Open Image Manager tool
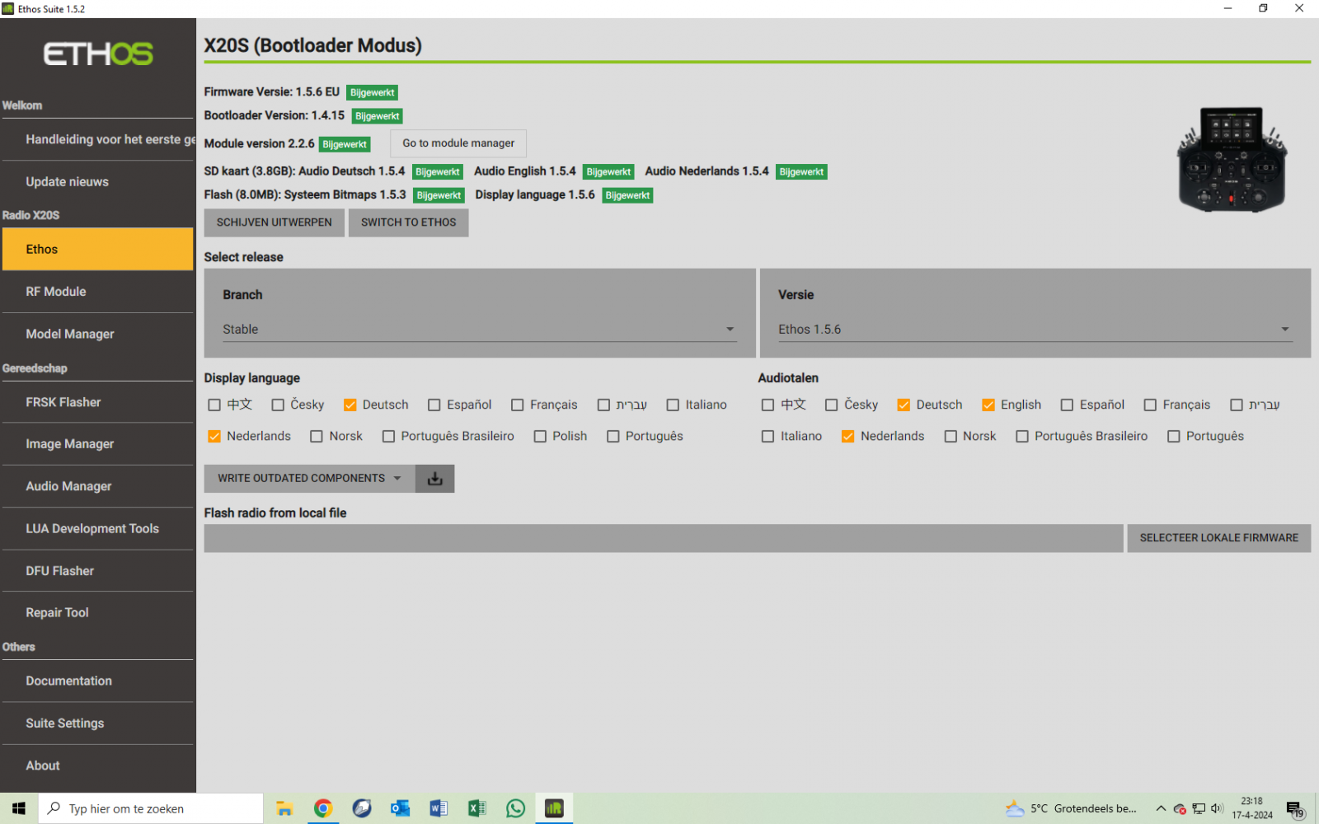This screenshot has height=824, width=1319. click(x=98, y=444)
